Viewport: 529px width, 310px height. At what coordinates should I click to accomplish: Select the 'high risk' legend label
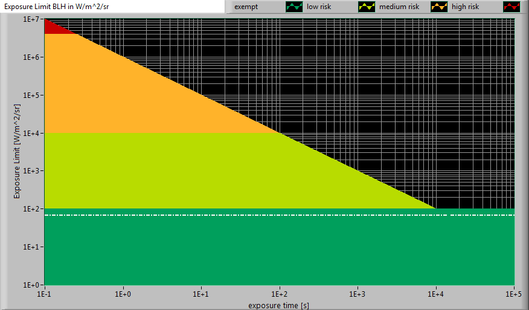click(x=465, y=7)
